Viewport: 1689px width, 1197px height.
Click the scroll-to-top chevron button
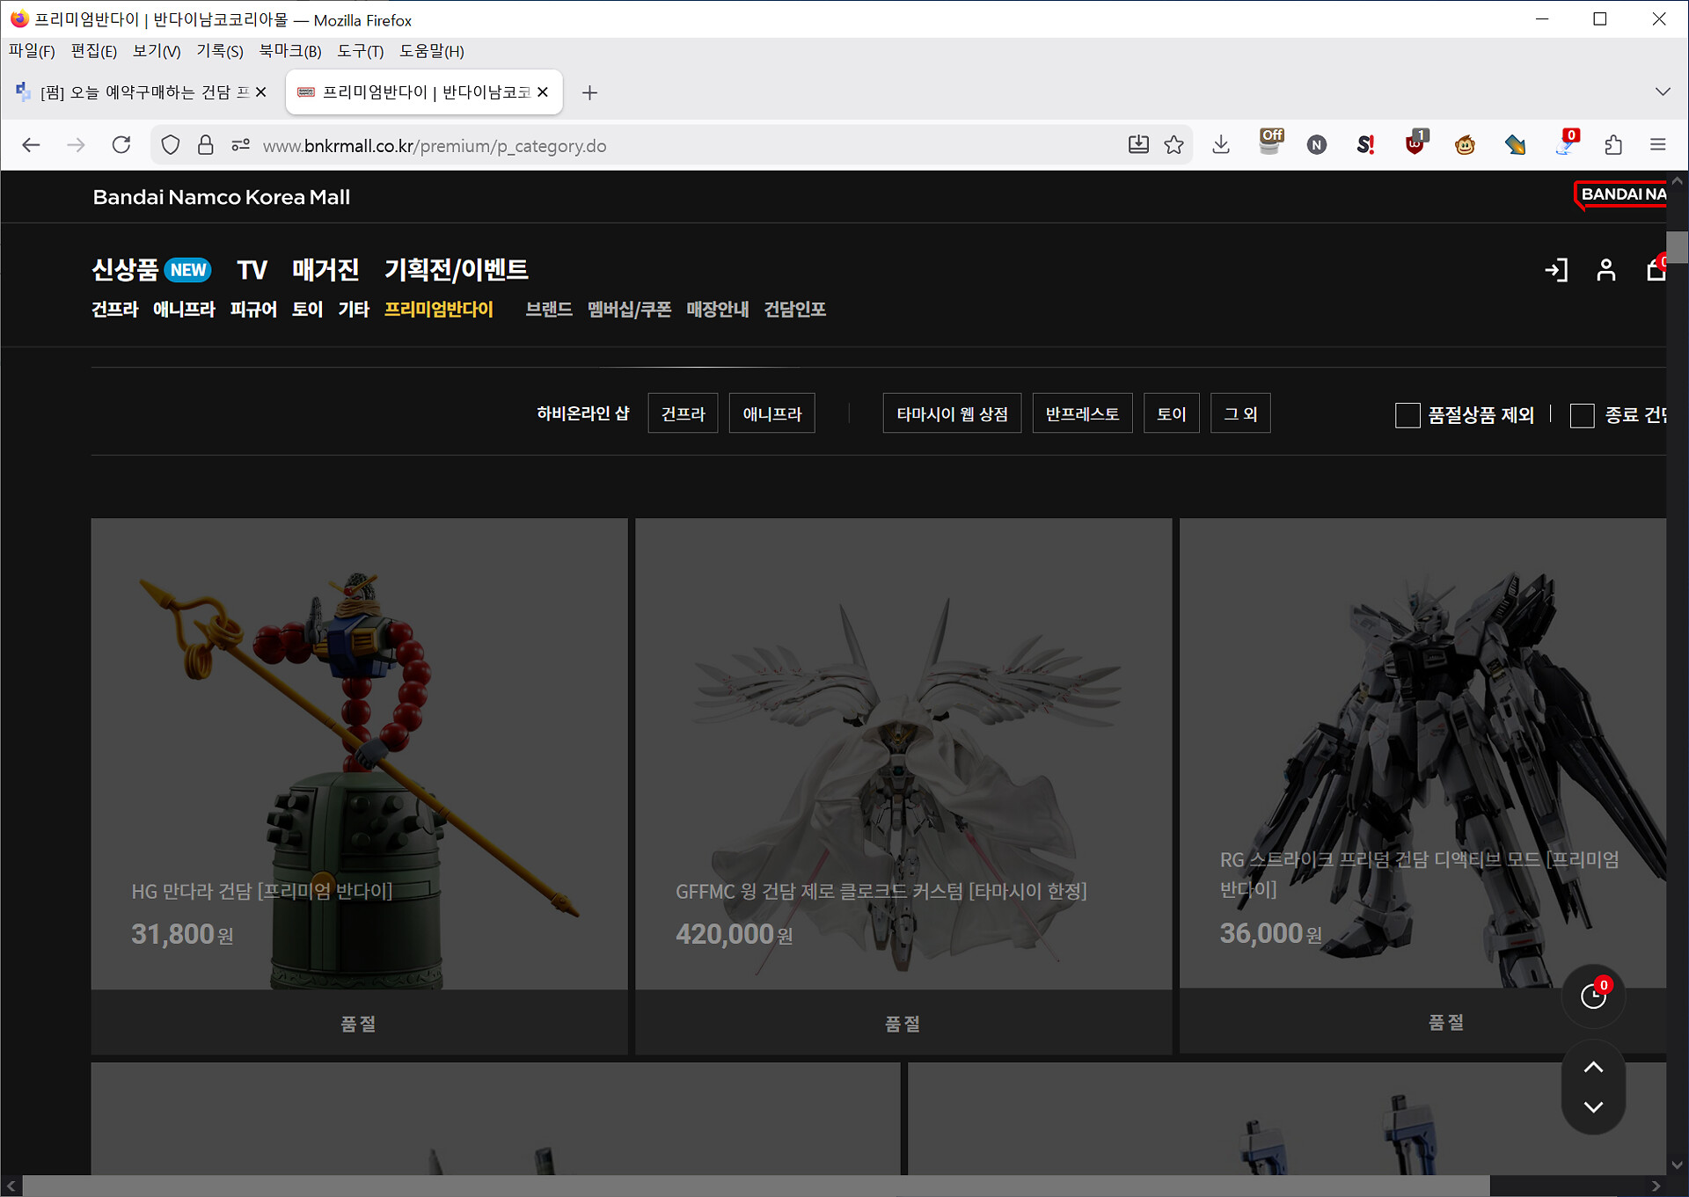[1593, 1068]
